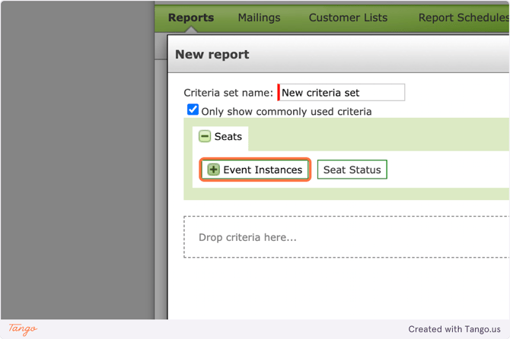
Task: Click the gray area left of dialog
Action: (76, 167)
